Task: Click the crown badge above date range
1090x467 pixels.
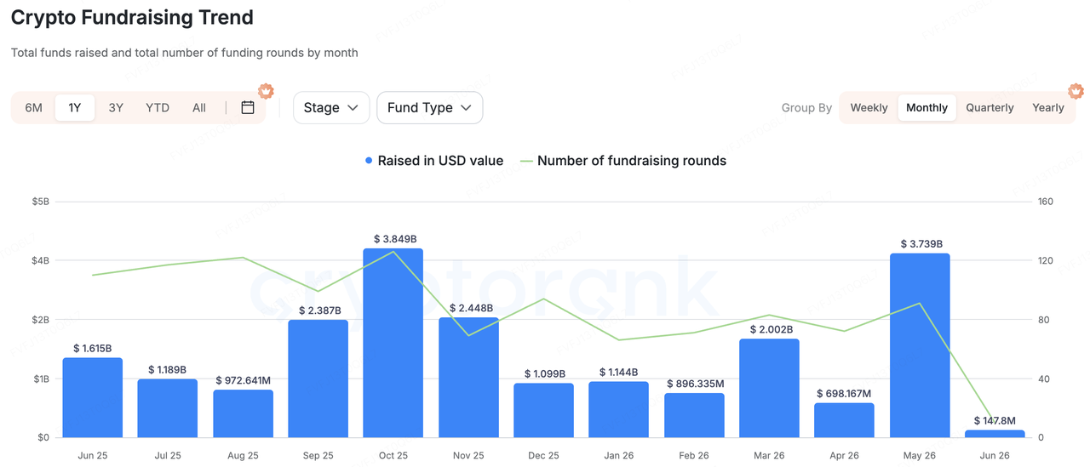Action: 266,90
